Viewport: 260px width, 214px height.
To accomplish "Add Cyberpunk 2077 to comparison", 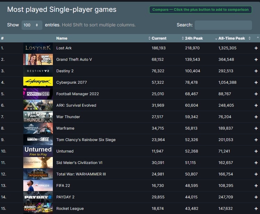I will click(256, 82).
